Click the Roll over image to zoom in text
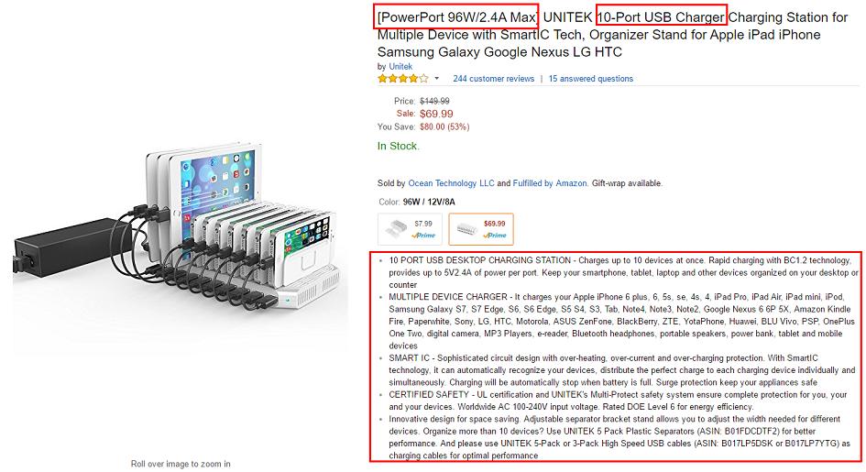Image resolution: width=866 pixels, height=472 pixels. [x=181, y=464]
